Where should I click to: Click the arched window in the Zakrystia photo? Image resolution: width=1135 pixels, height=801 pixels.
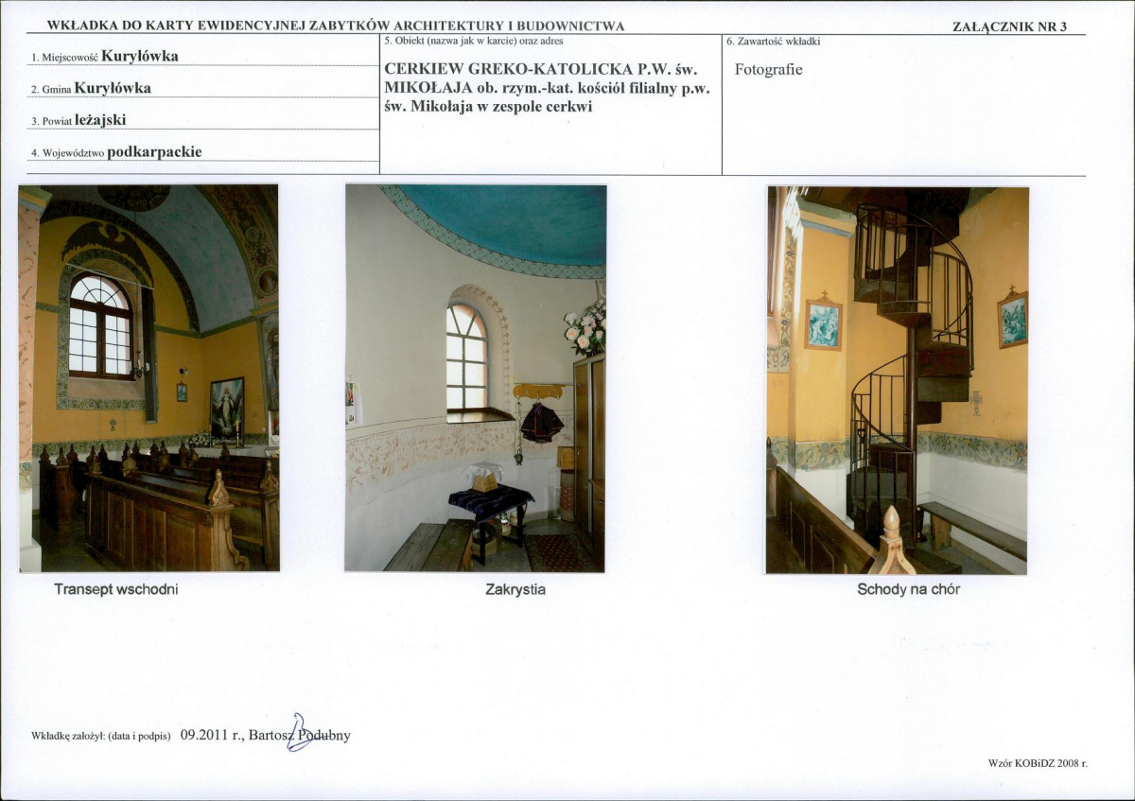coord(466,357)
